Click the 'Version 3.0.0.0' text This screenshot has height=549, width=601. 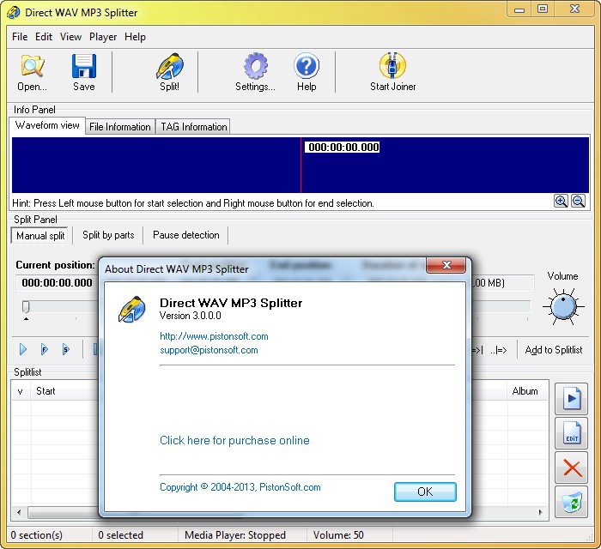point(190,316)
